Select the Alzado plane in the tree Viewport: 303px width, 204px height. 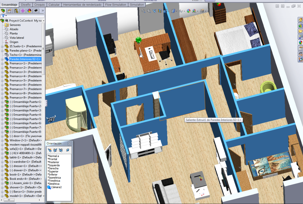coord(14,29)
